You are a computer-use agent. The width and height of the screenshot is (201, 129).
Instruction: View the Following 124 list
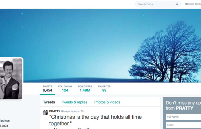(x=65, y=89)
